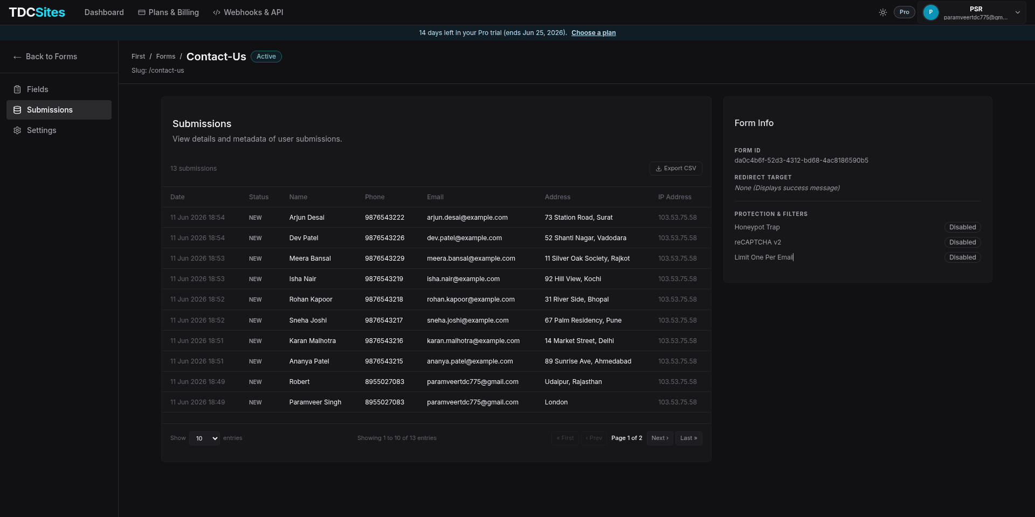Click the P user avatar

pos(931,12)
